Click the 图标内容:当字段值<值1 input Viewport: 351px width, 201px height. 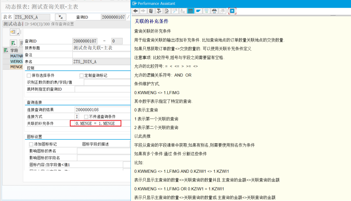coord(127,165)
